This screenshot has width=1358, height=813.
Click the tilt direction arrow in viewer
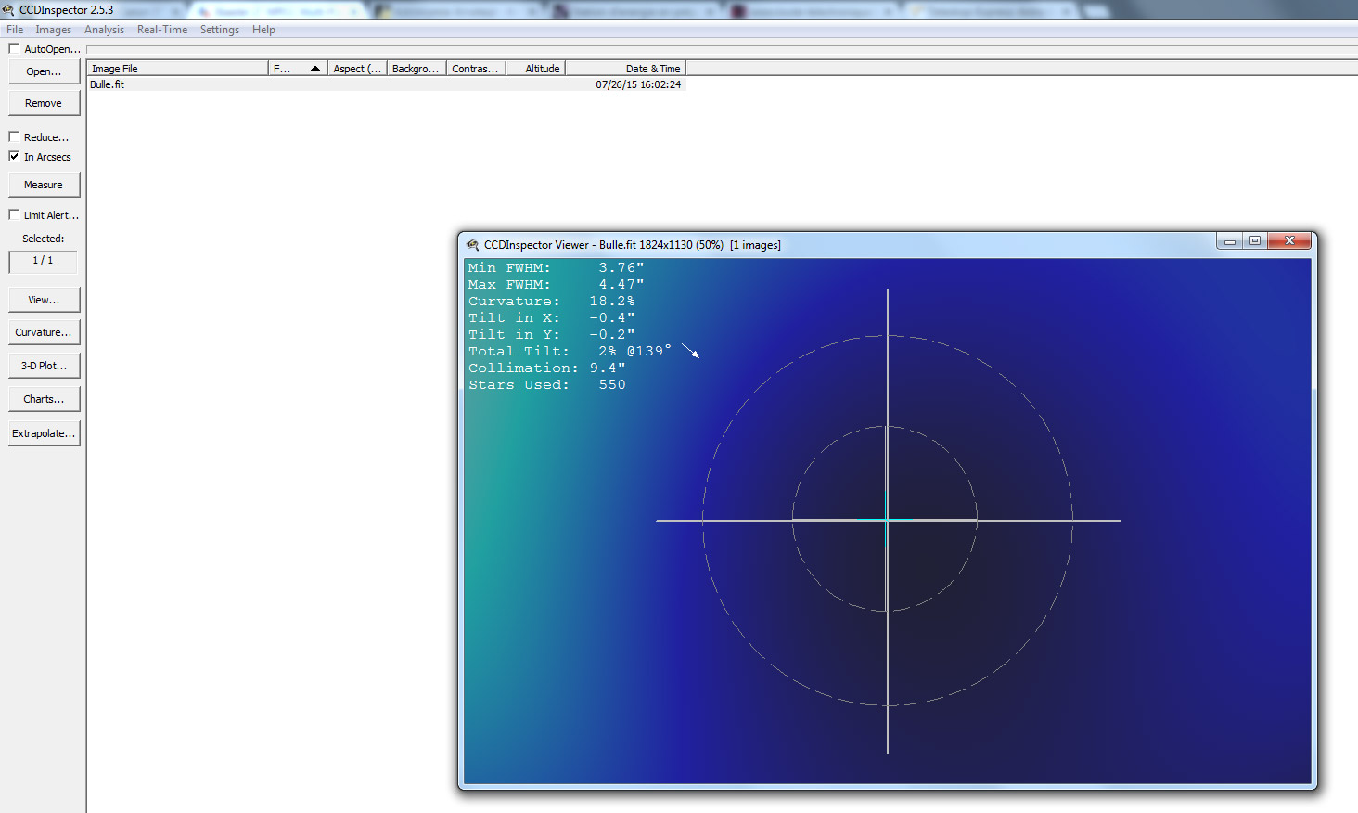(x=691, y=351)
